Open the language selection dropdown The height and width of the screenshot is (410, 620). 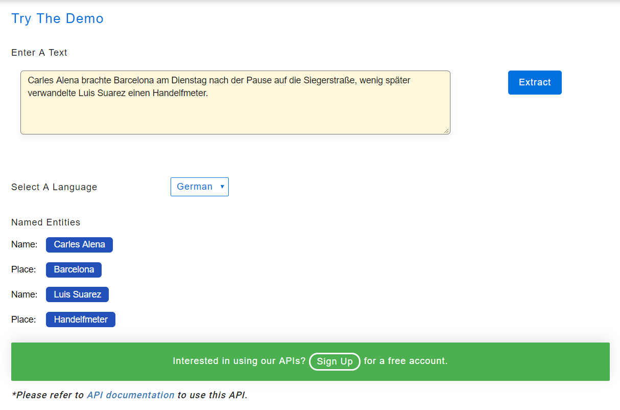tap(199, 187)
